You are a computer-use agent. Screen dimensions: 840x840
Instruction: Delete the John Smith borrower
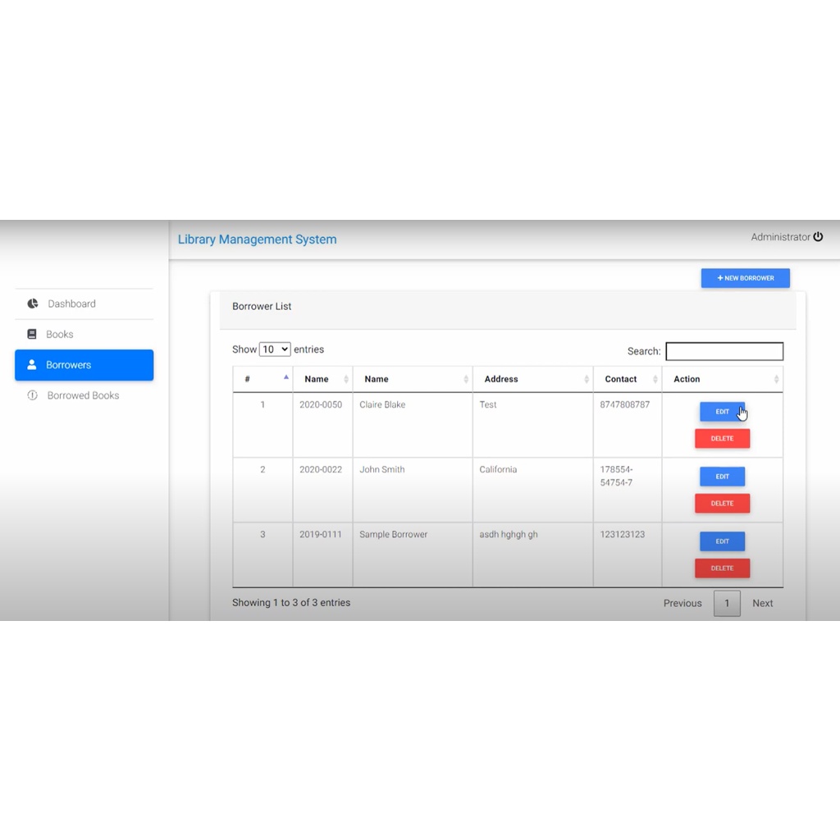(722, 504)
